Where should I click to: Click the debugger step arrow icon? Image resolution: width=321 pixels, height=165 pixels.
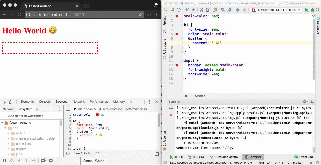pos(34,161)
